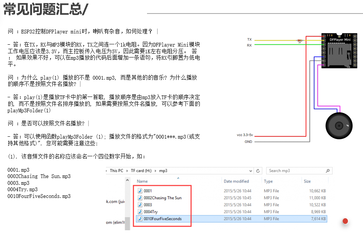Image resolution: width=363 pixels, height=234 pixels.
Task: Click the 1K resistor in the diagram
Action: 300,41
